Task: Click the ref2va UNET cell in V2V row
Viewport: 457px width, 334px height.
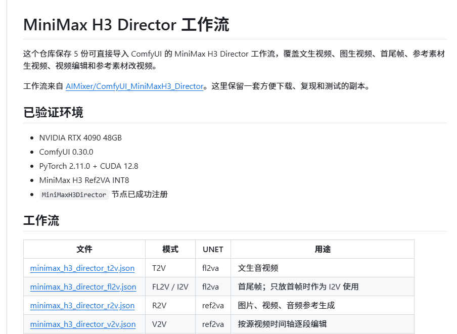Action: 213,324
